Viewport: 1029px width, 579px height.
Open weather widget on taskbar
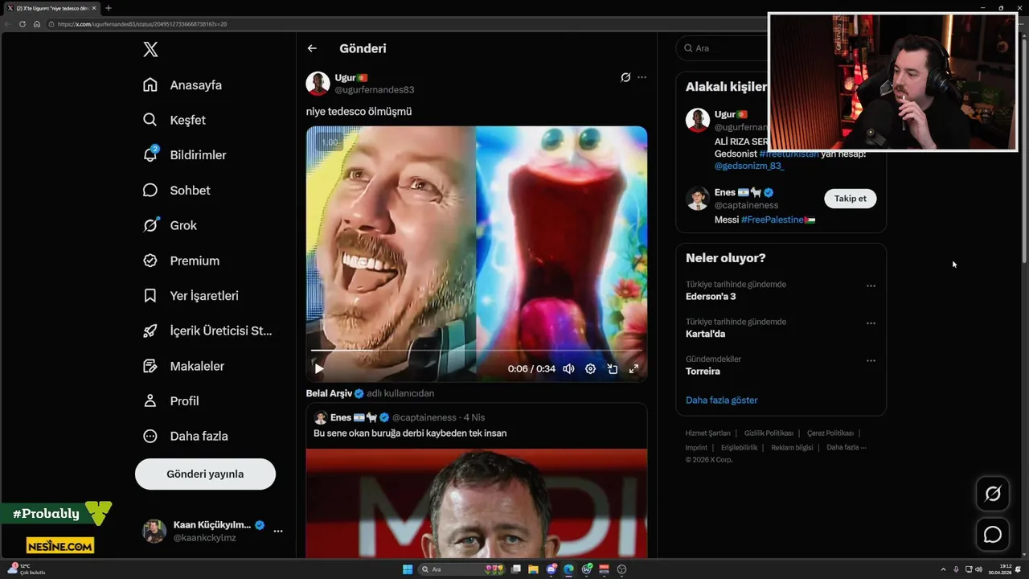(x=27, y=569)
